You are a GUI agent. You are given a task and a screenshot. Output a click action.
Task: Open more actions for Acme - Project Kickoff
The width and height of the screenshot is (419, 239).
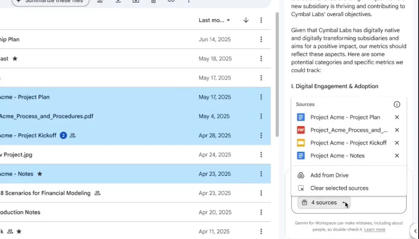click(x=261, y=136)
